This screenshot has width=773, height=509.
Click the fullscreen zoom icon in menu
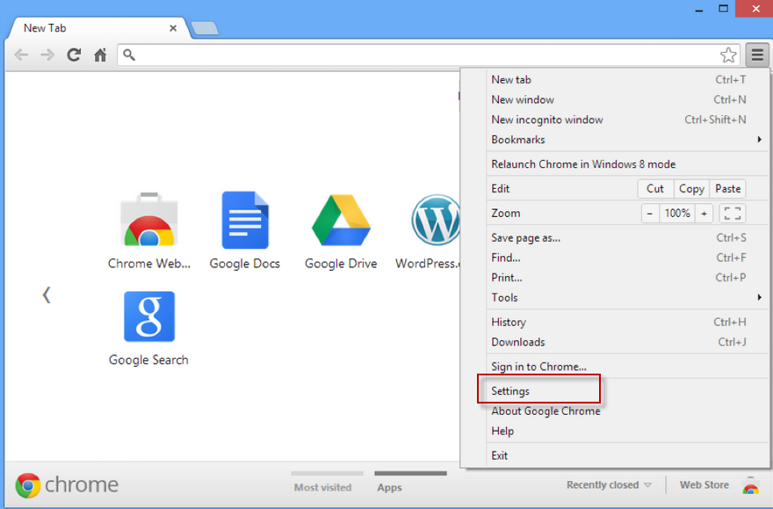pos(733,213)
